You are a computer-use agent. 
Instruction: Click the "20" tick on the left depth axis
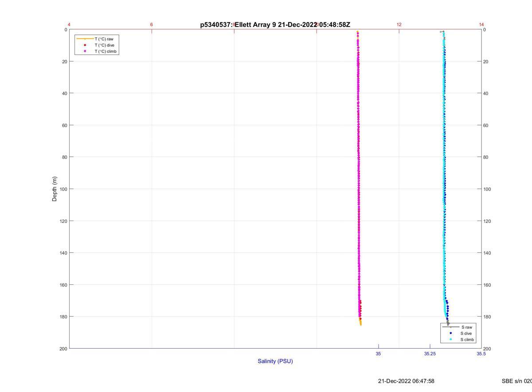pyautogui.click(x=65, y=62)
